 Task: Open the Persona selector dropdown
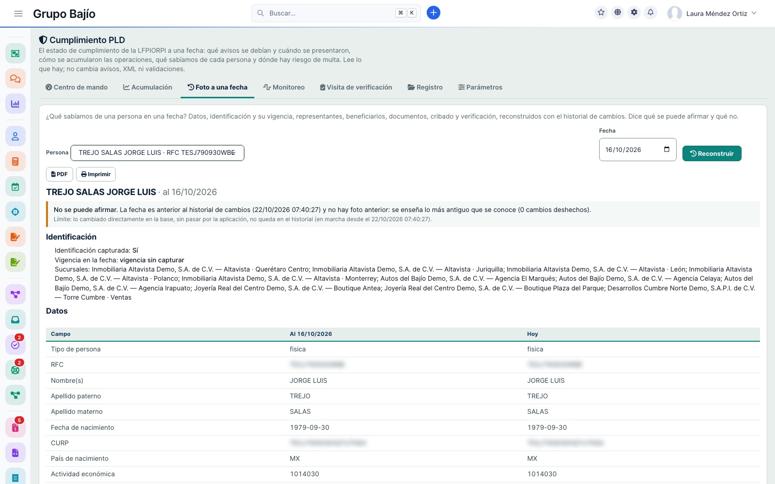(x=157, y=153)
